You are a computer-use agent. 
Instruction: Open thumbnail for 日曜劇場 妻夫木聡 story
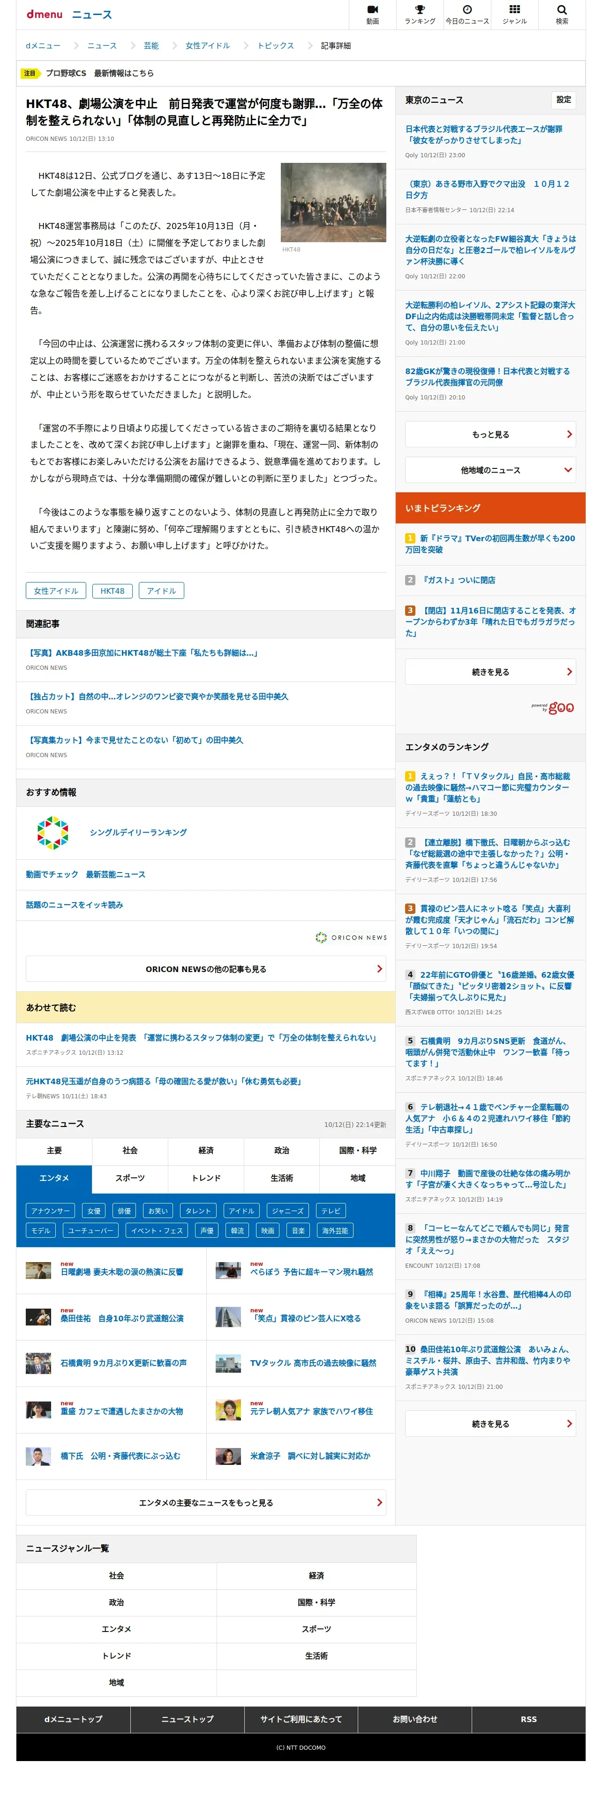[x=38, y=1271]
